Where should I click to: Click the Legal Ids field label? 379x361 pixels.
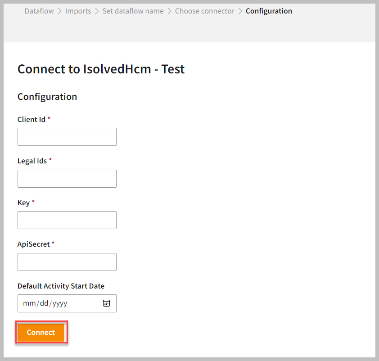coord(32,161)
